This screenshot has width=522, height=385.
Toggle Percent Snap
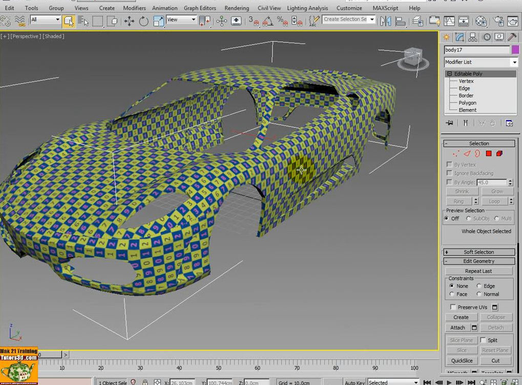[x=282, y=21]
